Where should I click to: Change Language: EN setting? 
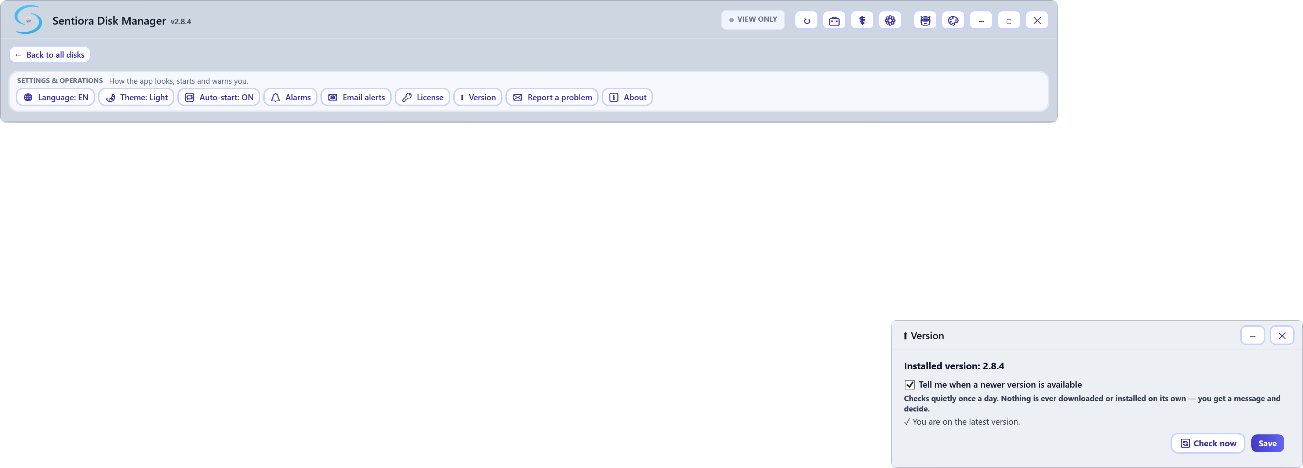coord(55,97)
